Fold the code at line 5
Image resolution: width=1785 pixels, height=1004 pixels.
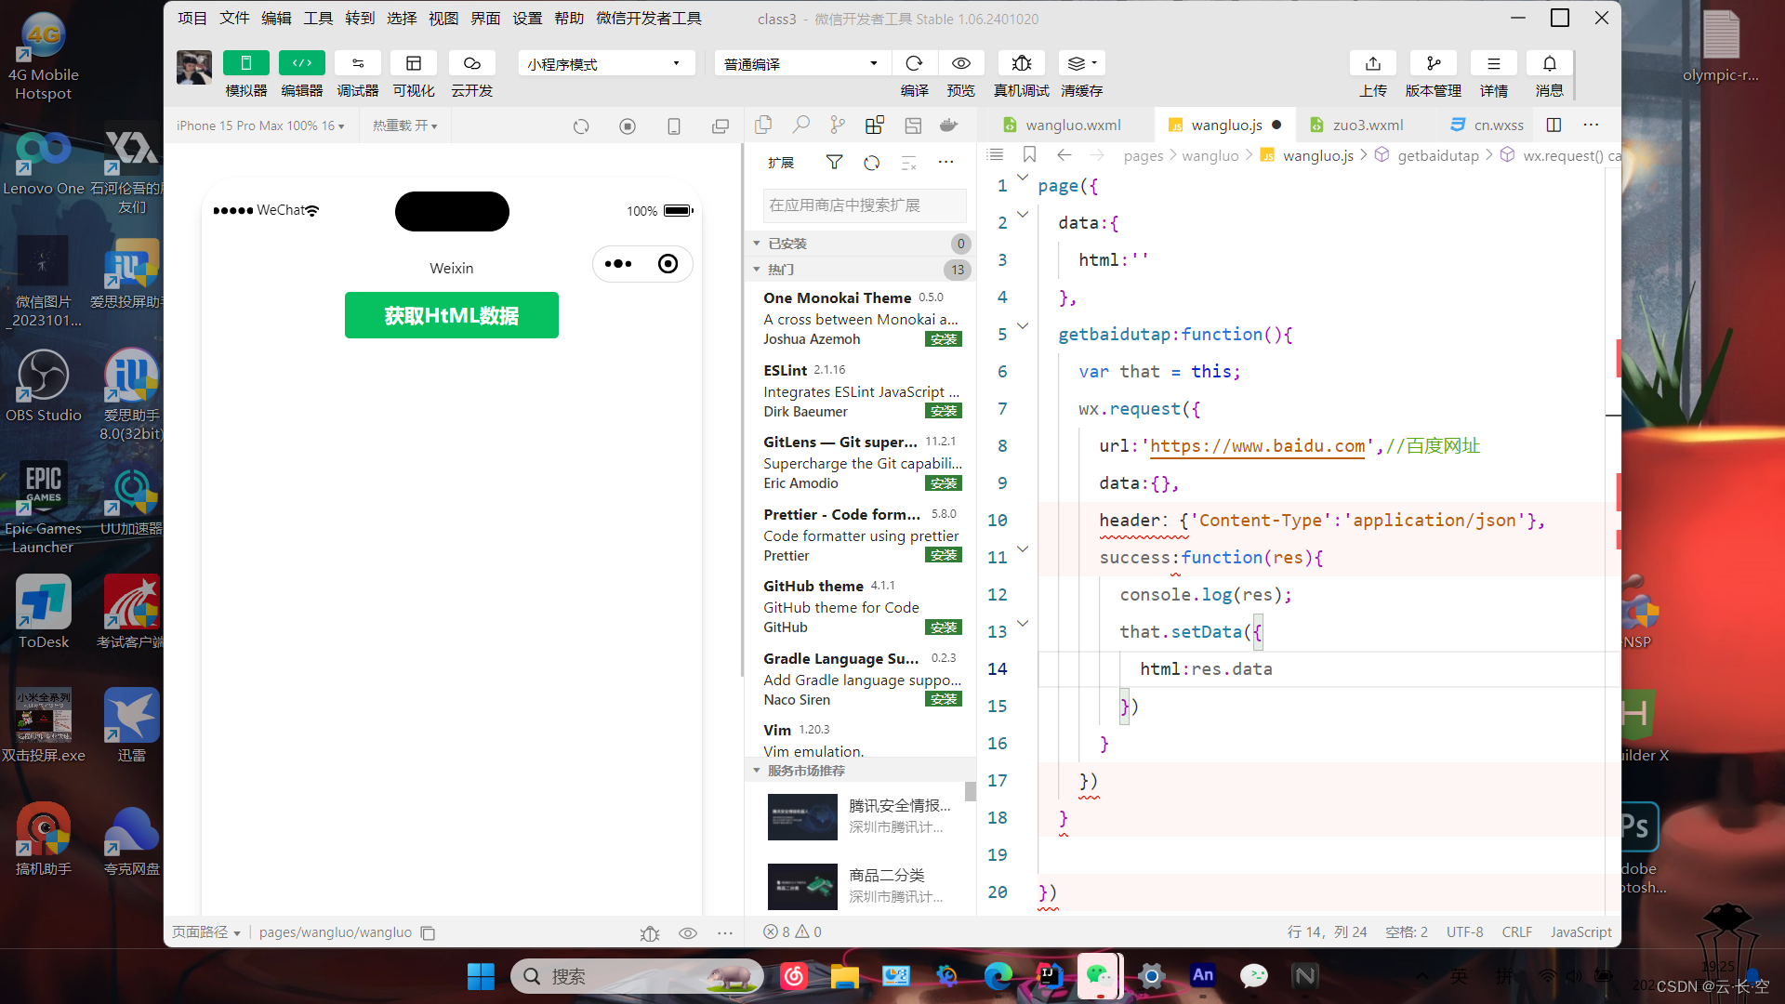[1023, 326]
